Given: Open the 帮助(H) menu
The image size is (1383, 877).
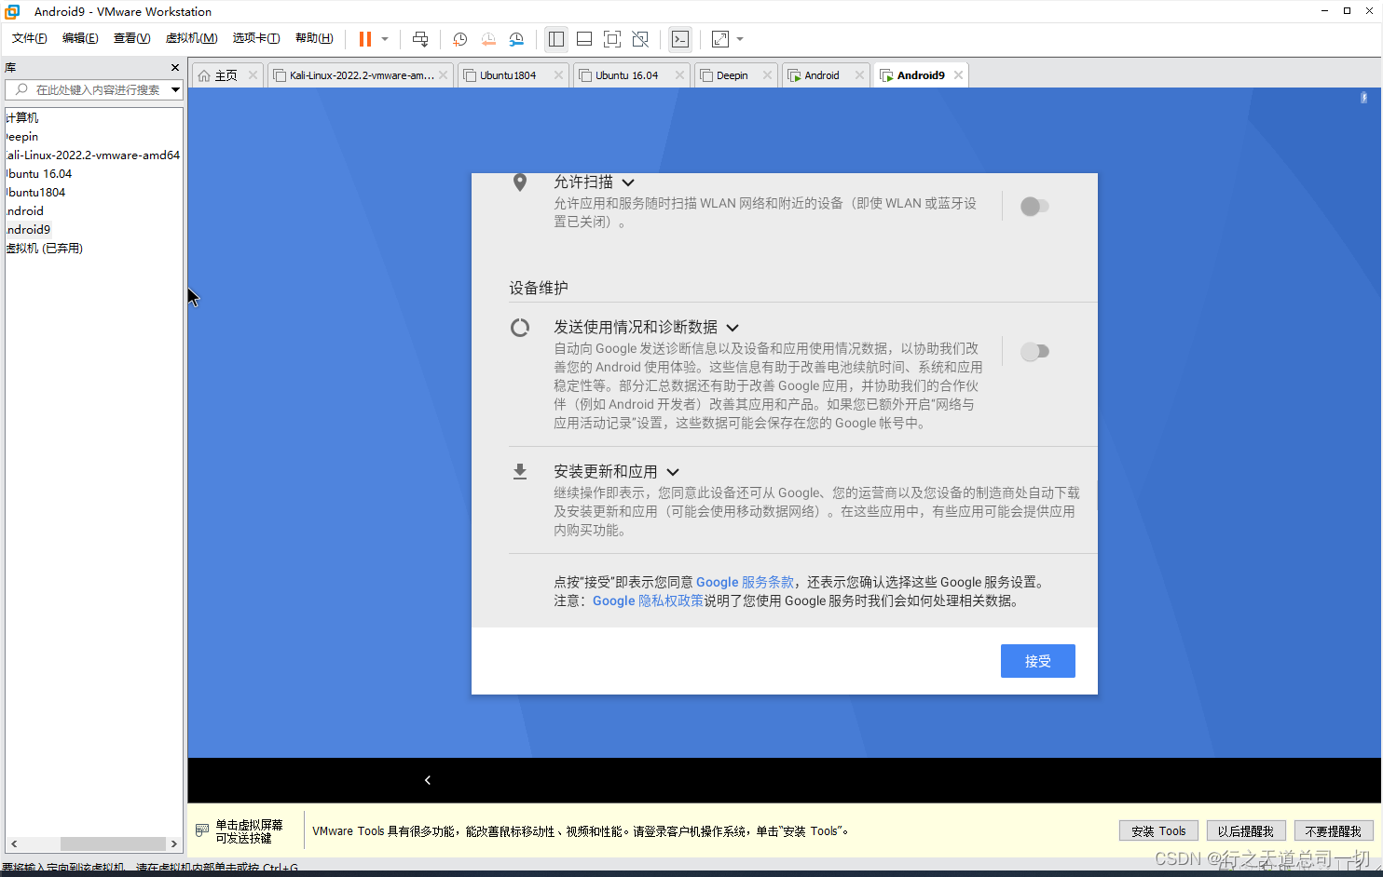Looking at the screenshot, I should (x=314, y=38).
